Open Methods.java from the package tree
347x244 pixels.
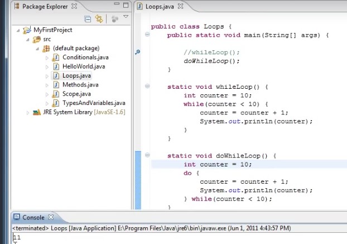[80, 85]
